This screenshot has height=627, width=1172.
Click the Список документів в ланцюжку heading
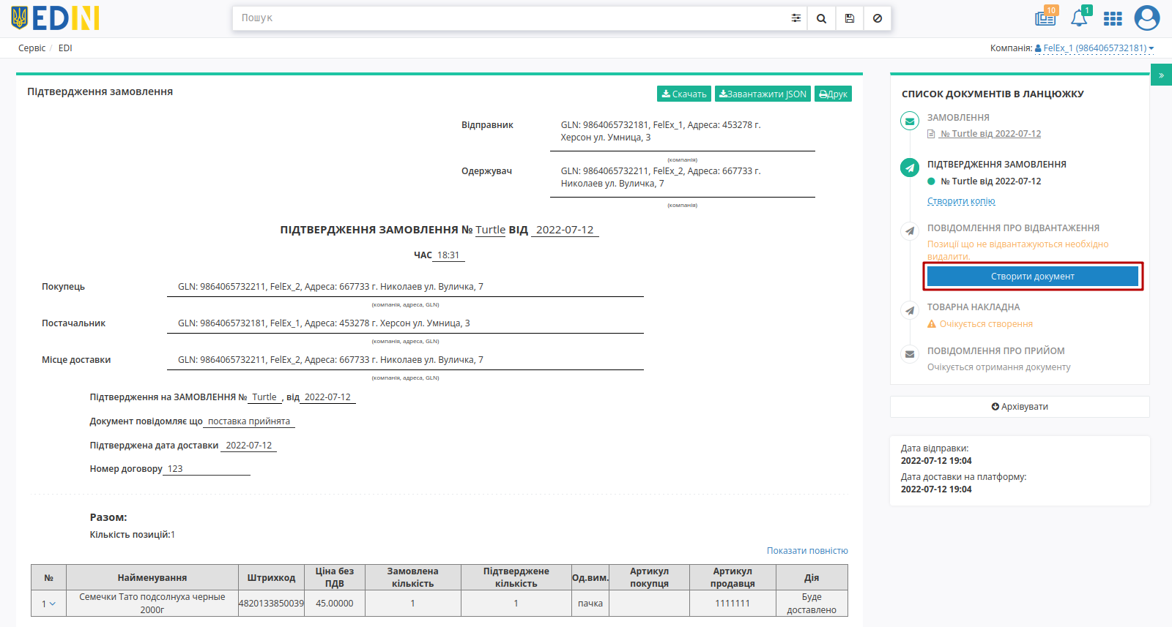[x=993, y=94]
